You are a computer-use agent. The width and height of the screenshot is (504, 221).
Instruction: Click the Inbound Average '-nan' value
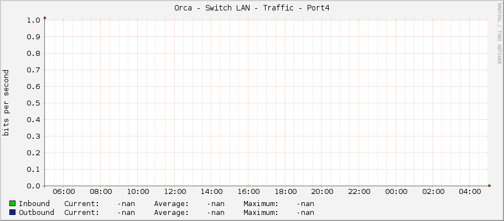click(216, 204)
